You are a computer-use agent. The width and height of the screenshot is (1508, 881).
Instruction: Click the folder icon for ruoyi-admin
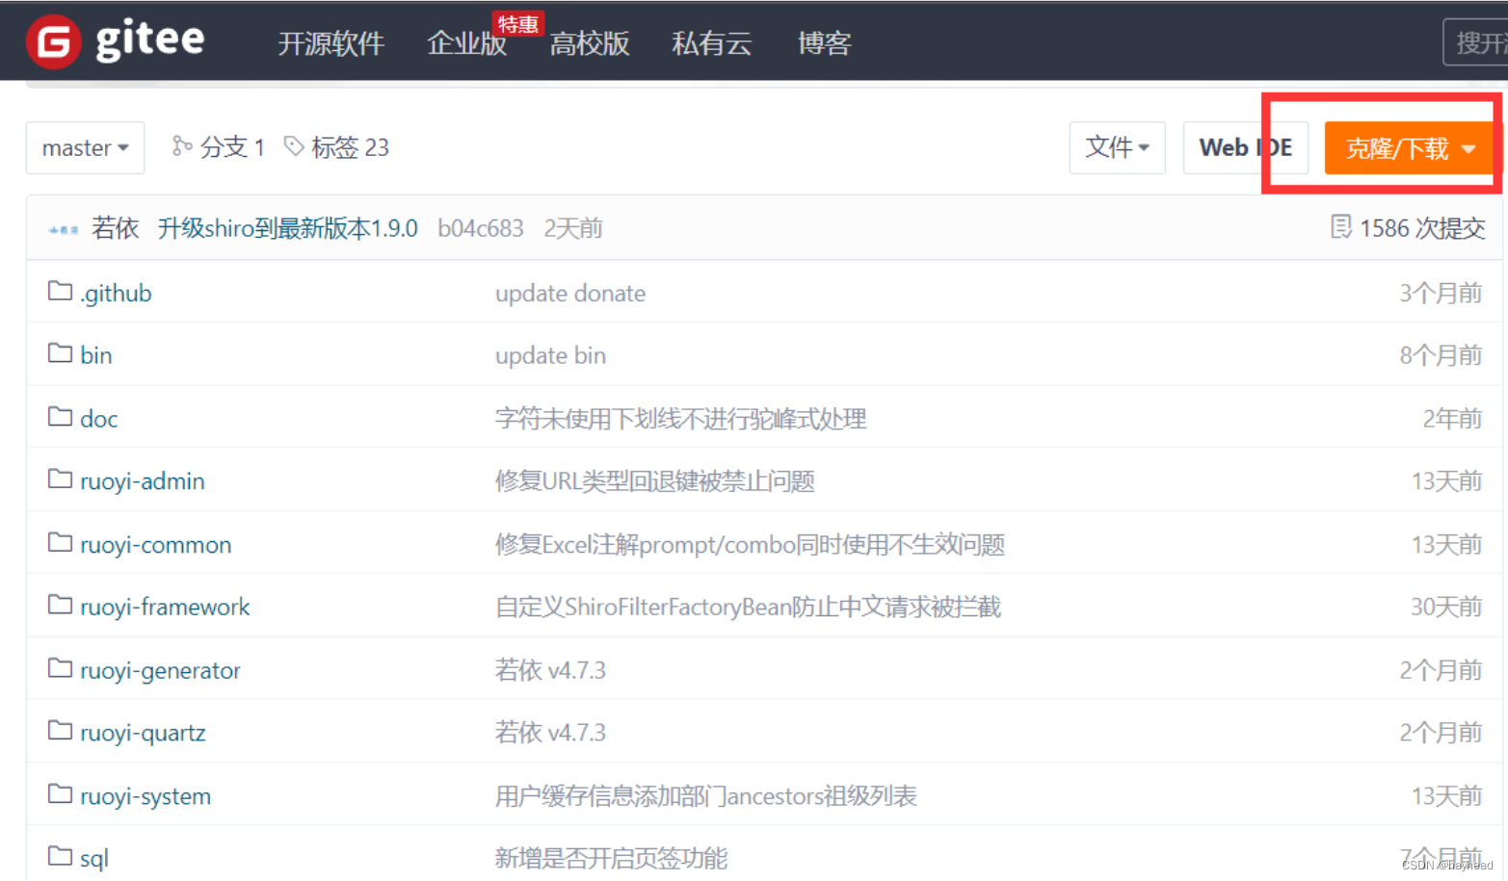tap(60, 479)
